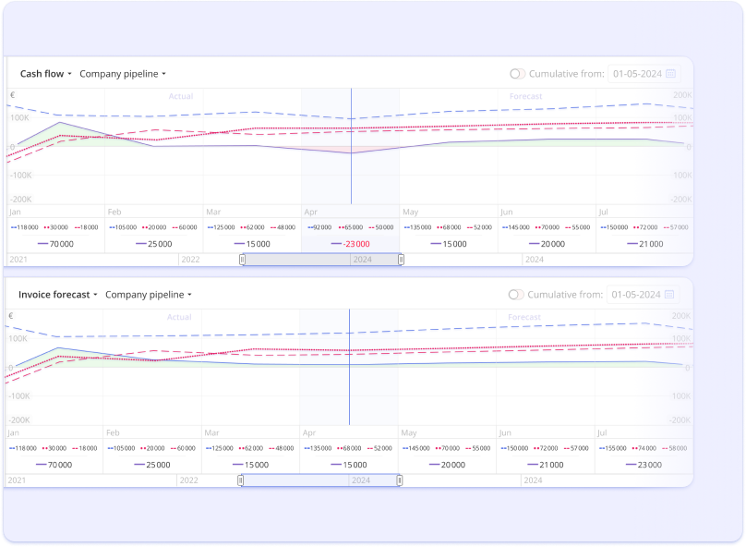Open the Invoice forecast dropdown

58,295
